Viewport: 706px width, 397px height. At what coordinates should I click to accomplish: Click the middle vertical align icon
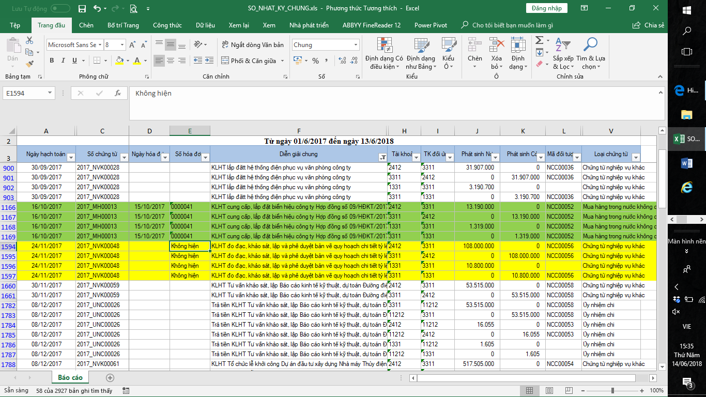tap(171, 44)
